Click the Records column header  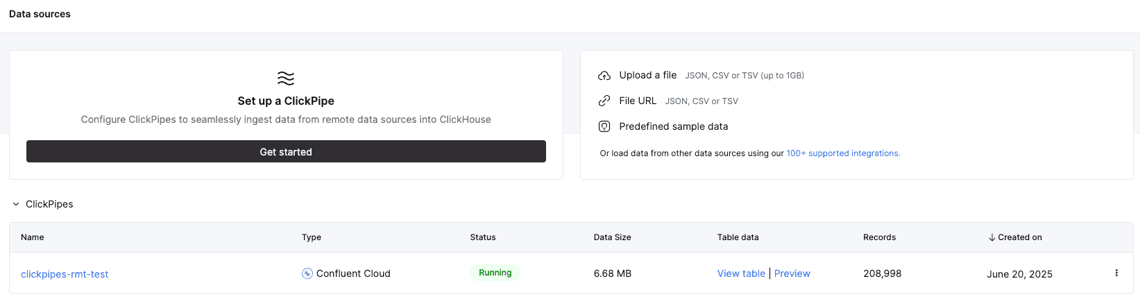(x=880, y=237)
